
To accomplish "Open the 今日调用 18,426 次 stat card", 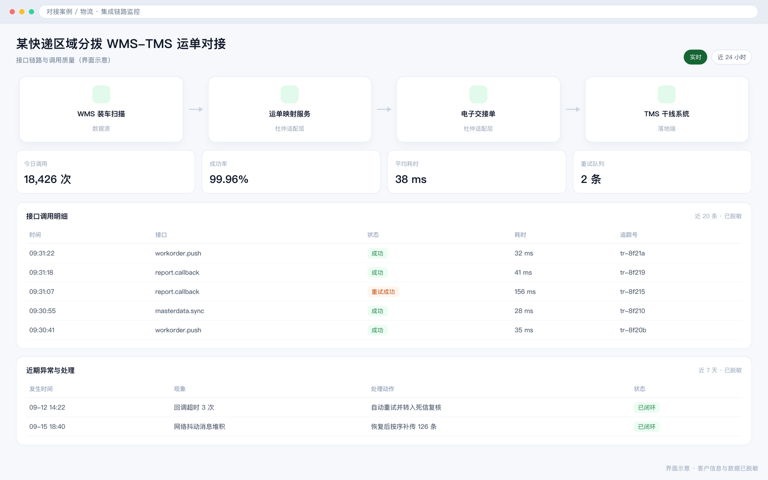I will pyautogui.click(x=106, y=172).
